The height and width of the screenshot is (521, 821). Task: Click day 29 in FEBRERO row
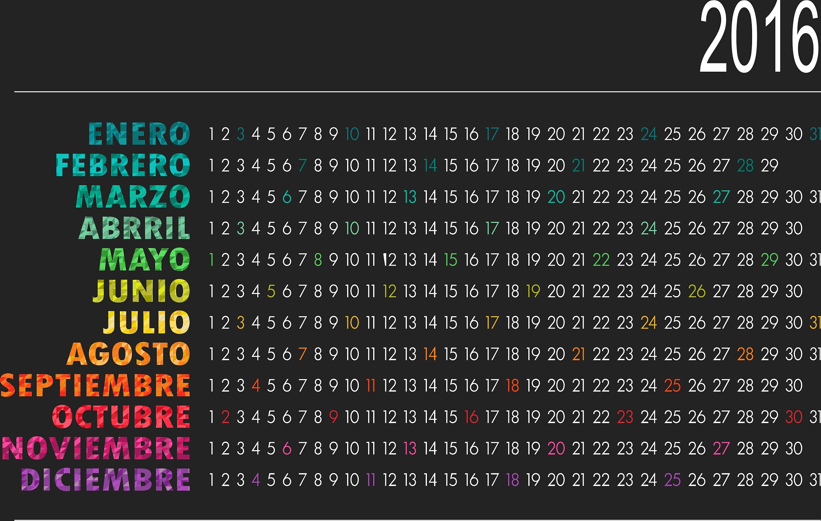click(770, 166)
